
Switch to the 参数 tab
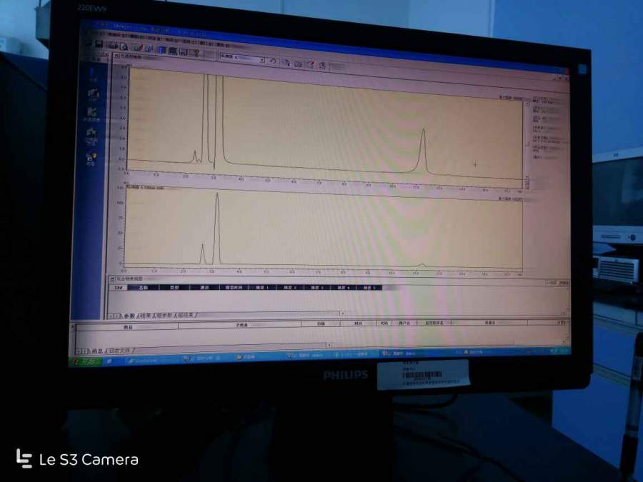click(129, 316)
